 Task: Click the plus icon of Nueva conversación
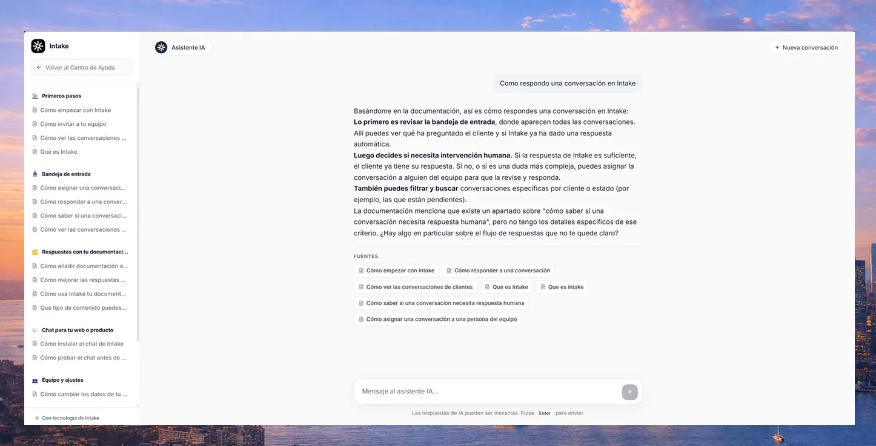coord(777,48)
